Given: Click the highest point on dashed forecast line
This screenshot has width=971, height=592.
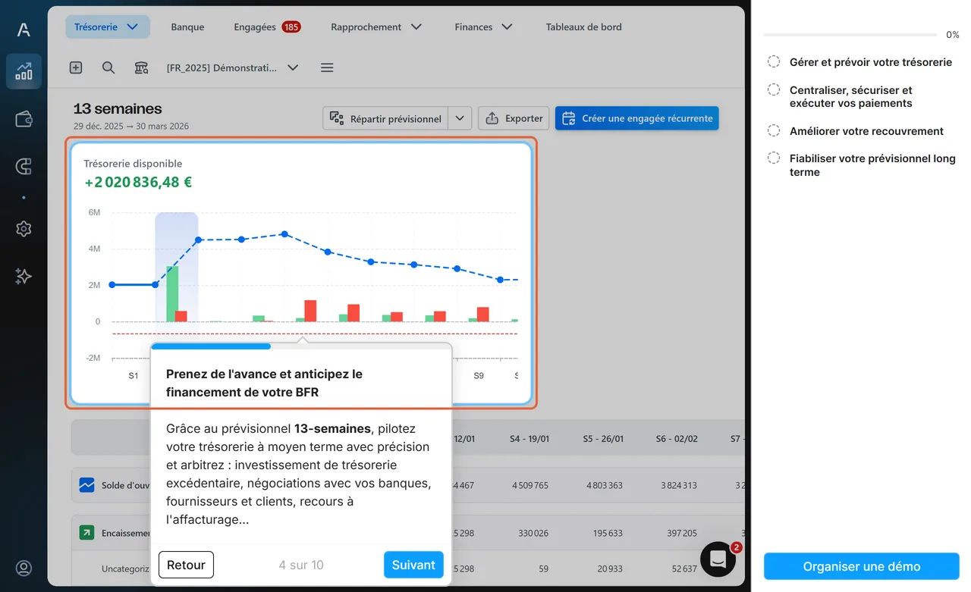Looking at the screenshot, I should [x=284, y=234].
